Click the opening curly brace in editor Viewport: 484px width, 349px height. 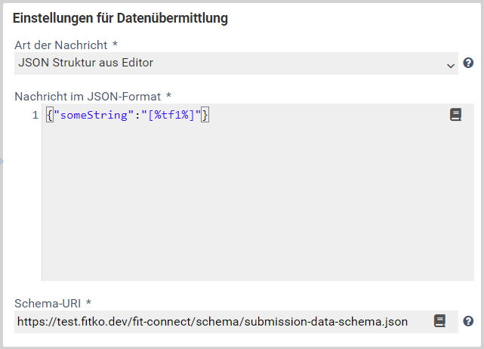point(50,116)
